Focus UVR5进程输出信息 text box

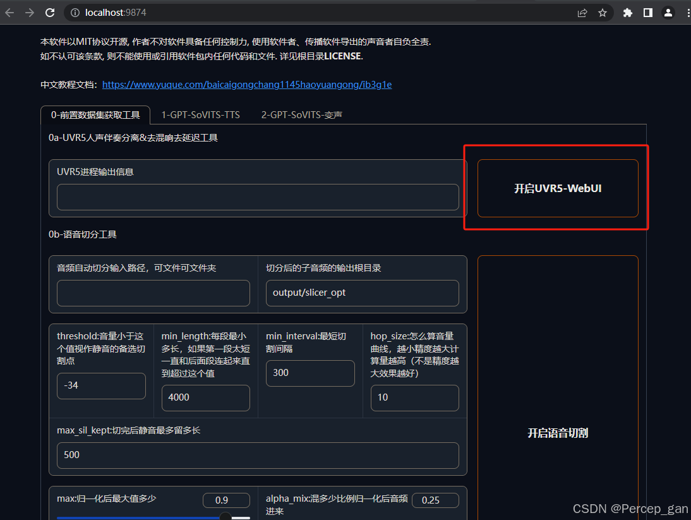[258, 197]
